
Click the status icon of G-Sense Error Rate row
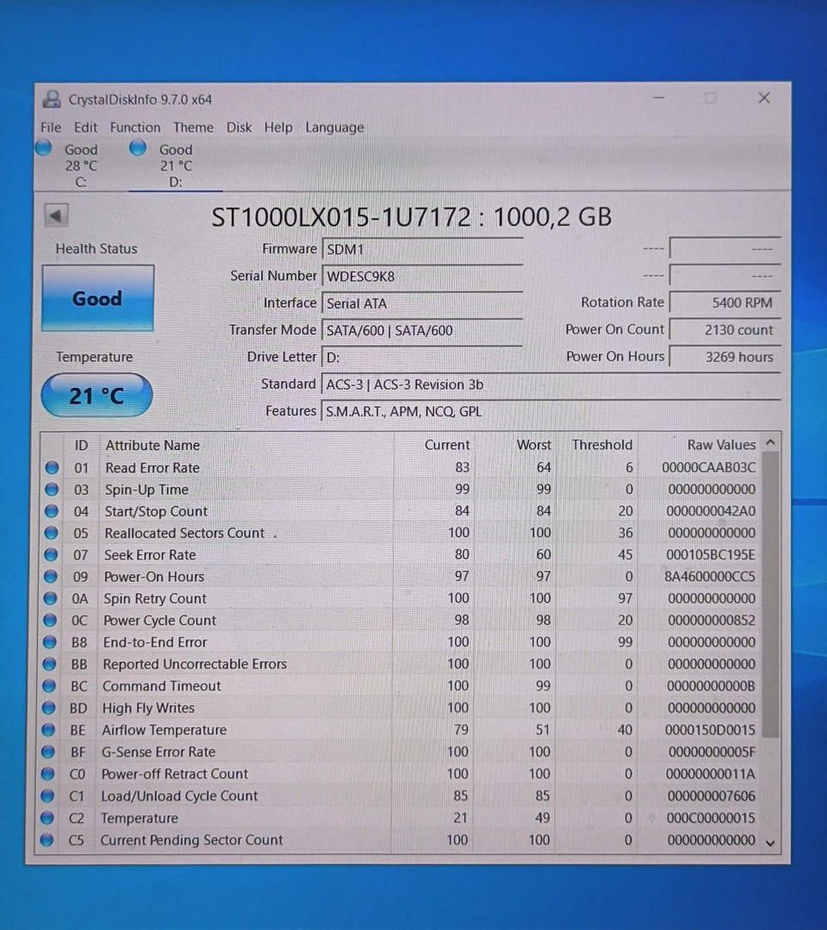pyautogui.click(x=48, y=752)
